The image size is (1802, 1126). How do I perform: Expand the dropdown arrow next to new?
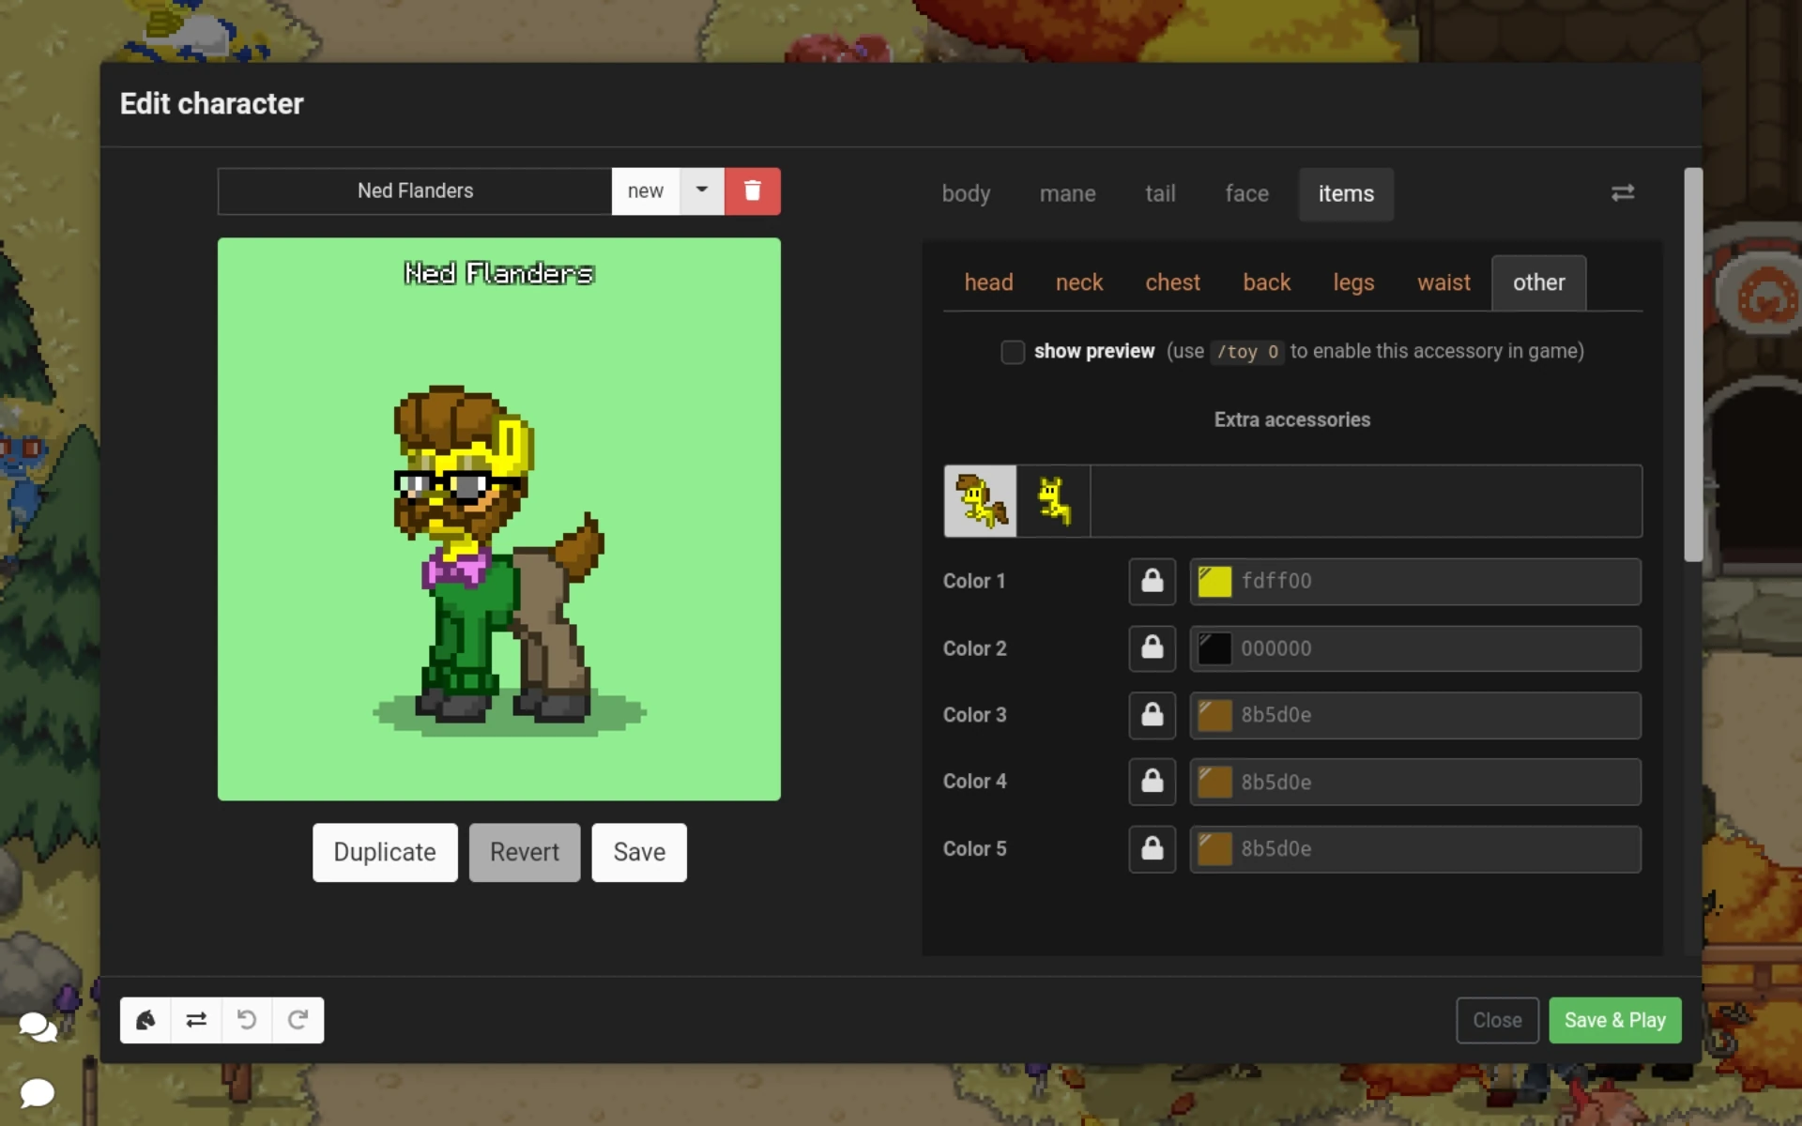coord(701,190)
